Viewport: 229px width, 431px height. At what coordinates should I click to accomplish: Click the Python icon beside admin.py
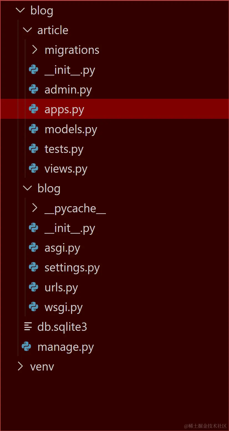point(34,90)
